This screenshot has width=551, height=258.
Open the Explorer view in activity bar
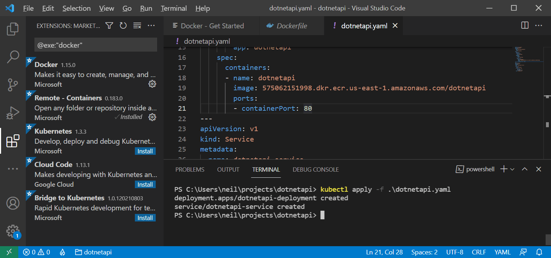[x=13, y=29]
